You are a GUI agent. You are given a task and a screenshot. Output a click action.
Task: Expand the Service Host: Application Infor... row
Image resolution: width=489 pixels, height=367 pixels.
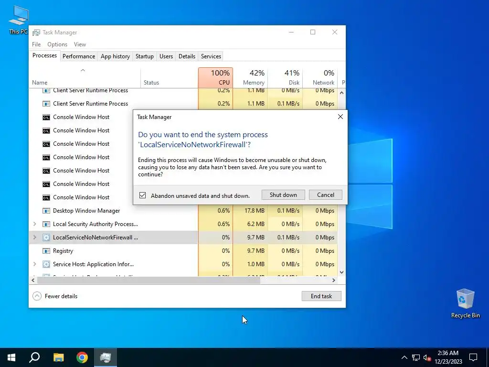pos(34,264)
